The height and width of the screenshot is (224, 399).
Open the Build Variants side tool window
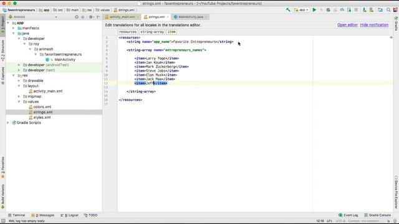[2, 197]
